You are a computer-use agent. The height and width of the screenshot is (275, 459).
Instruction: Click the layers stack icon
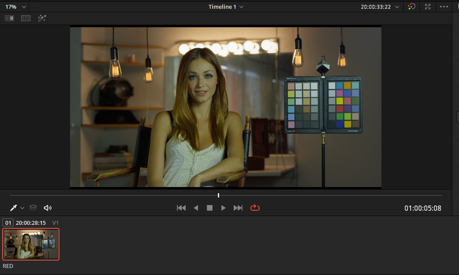(33, 208)
